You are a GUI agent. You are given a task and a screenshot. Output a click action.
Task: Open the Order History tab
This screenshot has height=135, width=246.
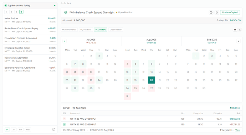coord(116,30)
